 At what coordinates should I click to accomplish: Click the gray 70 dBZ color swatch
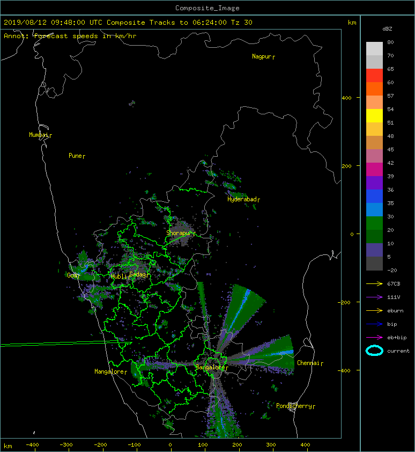374,62
